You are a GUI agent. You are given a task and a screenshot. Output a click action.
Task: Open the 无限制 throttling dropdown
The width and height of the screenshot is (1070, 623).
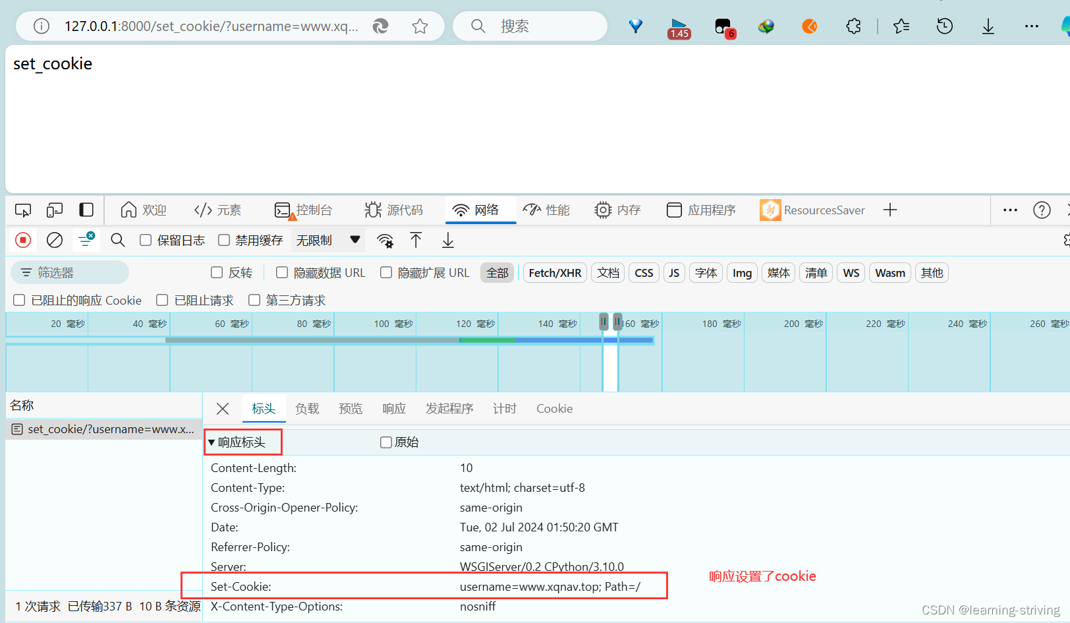coord(327,240)
